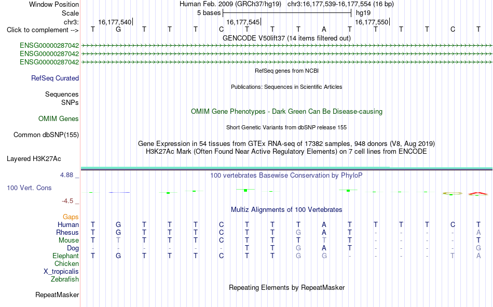The width and height of the screenshot is (493, 307).
Task: Click the Elephant row last-column A base
Action: 478,256
